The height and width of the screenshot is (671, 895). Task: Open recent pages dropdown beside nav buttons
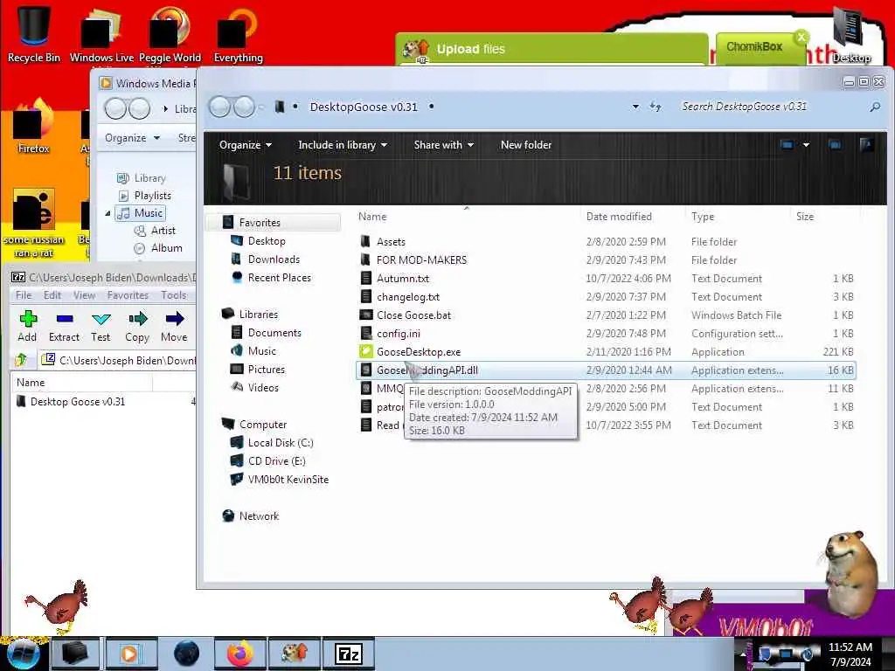coord(262,107)
